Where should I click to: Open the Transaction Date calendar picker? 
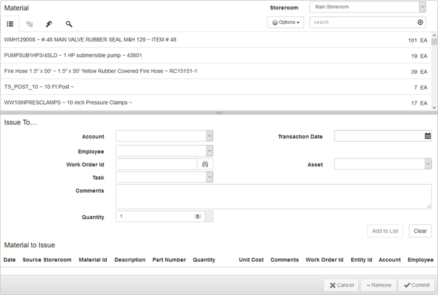(x=427, y=136)
